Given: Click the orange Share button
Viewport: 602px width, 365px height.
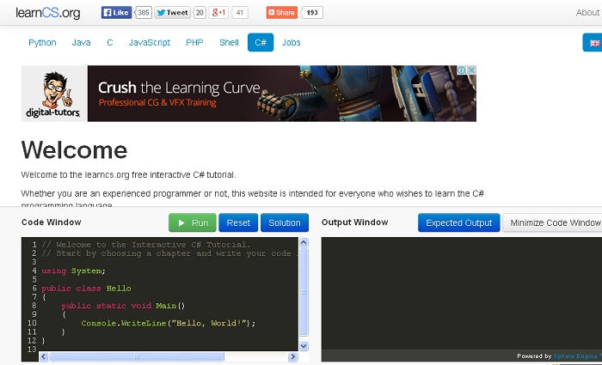Looking at the screenshot, I should [x=282, y=13].
